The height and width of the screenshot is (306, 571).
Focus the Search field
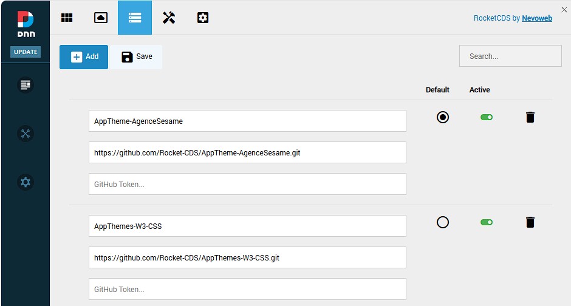tap(510, 56)
